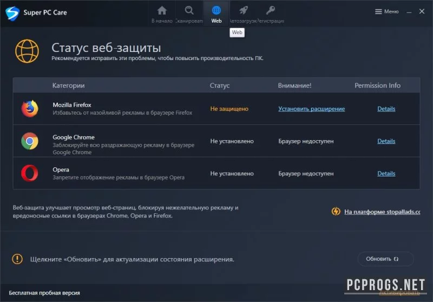Click 'Браузер недоступен' in Google Chrome row

pos(306,141)
